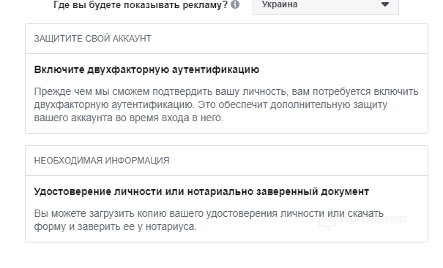The width and height of the screenshot is (443, 268).
Task: Select the НЕОБХОДИМАЯ ИНФОРМАЦИЯ section header
Action: (102, 161)
